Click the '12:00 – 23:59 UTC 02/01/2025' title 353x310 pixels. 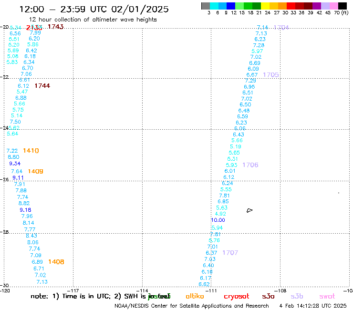click(94, 9)
